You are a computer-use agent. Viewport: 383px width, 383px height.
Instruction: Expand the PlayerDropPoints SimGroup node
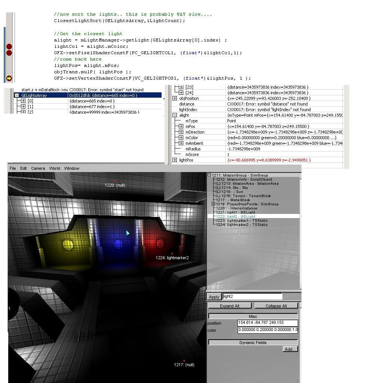point(213,204)
